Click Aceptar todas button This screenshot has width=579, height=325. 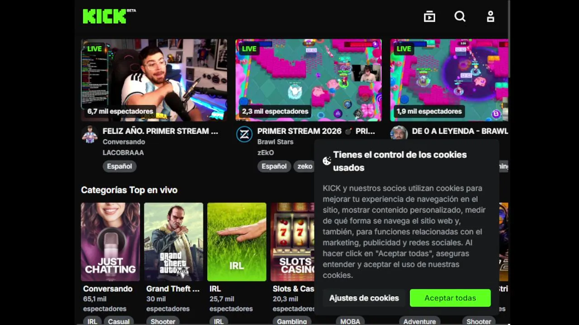pos(450,298)
